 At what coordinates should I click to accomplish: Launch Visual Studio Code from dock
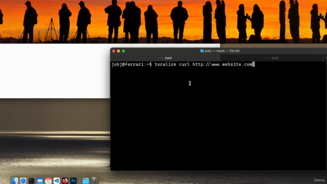click(x=57, y=180)
